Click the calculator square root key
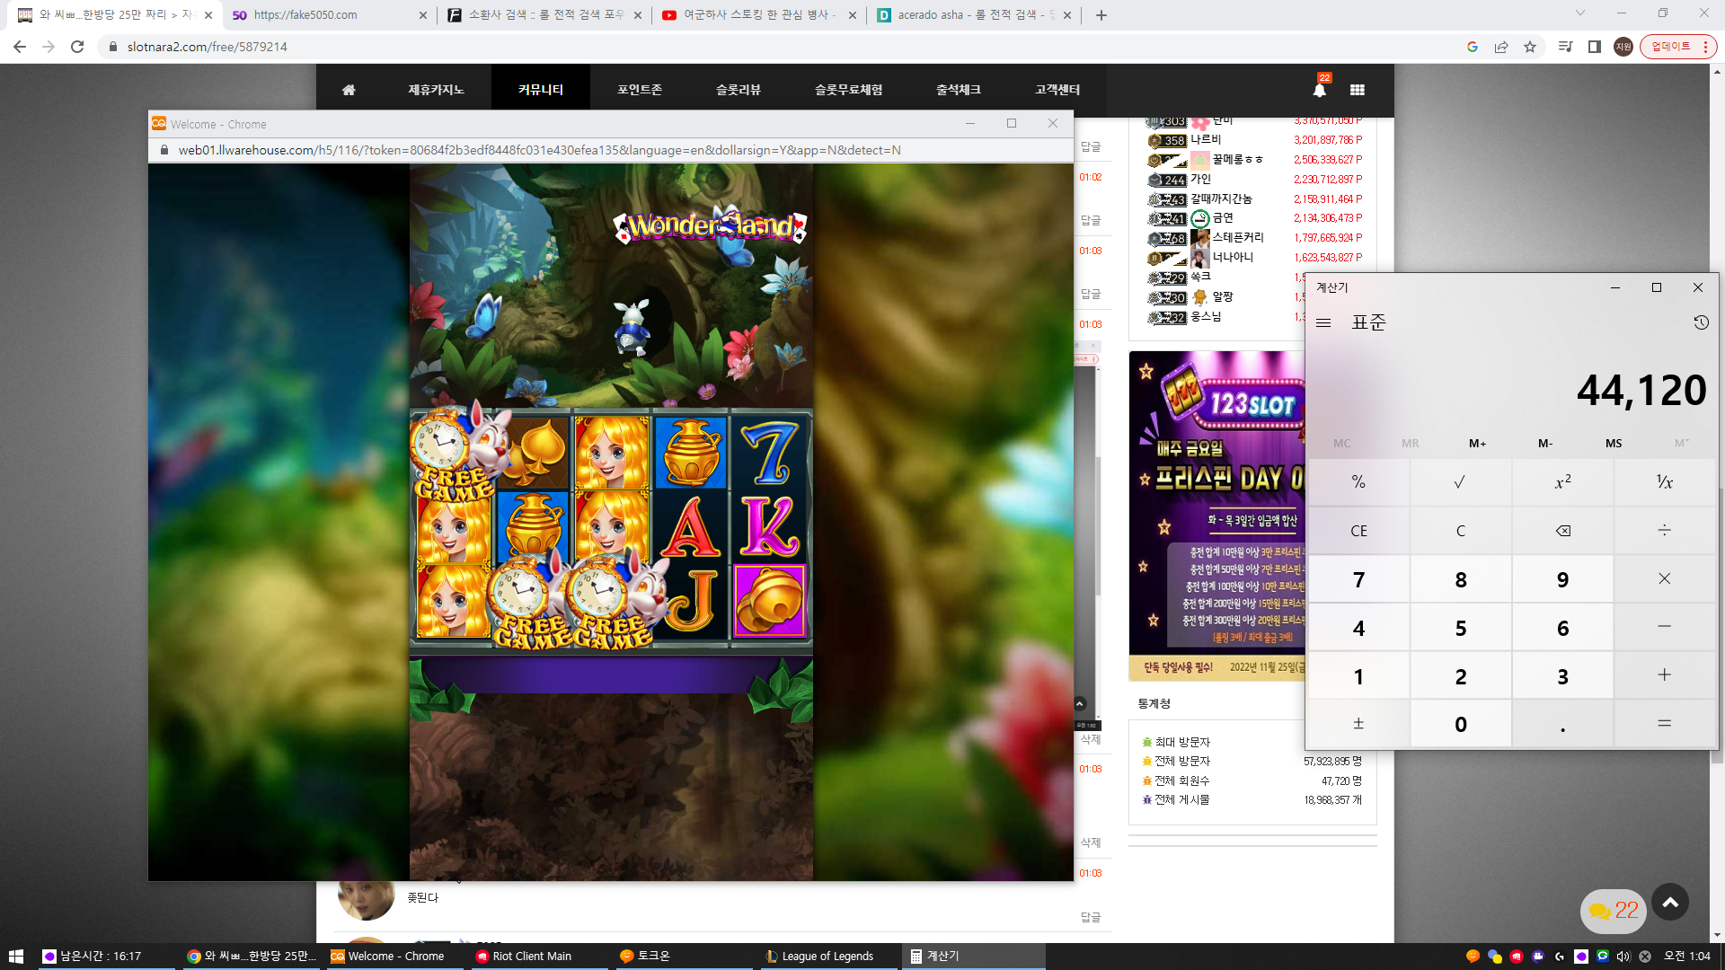 [1461, 482]
